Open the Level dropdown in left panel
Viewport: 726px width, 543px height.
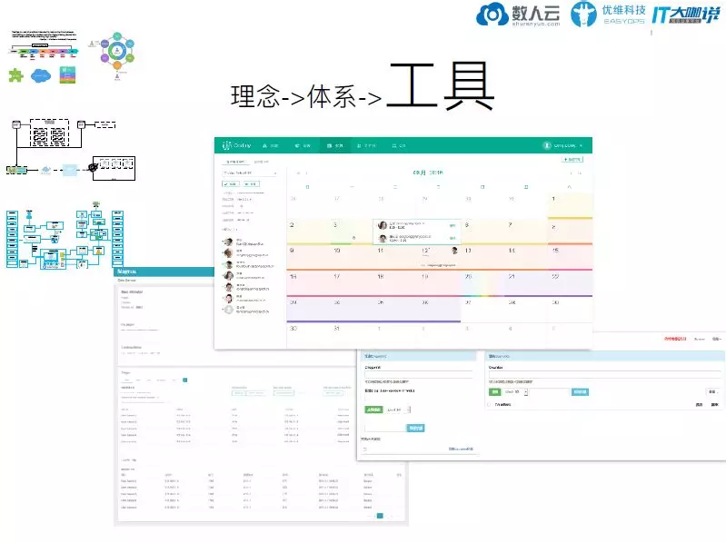(398, 410)
